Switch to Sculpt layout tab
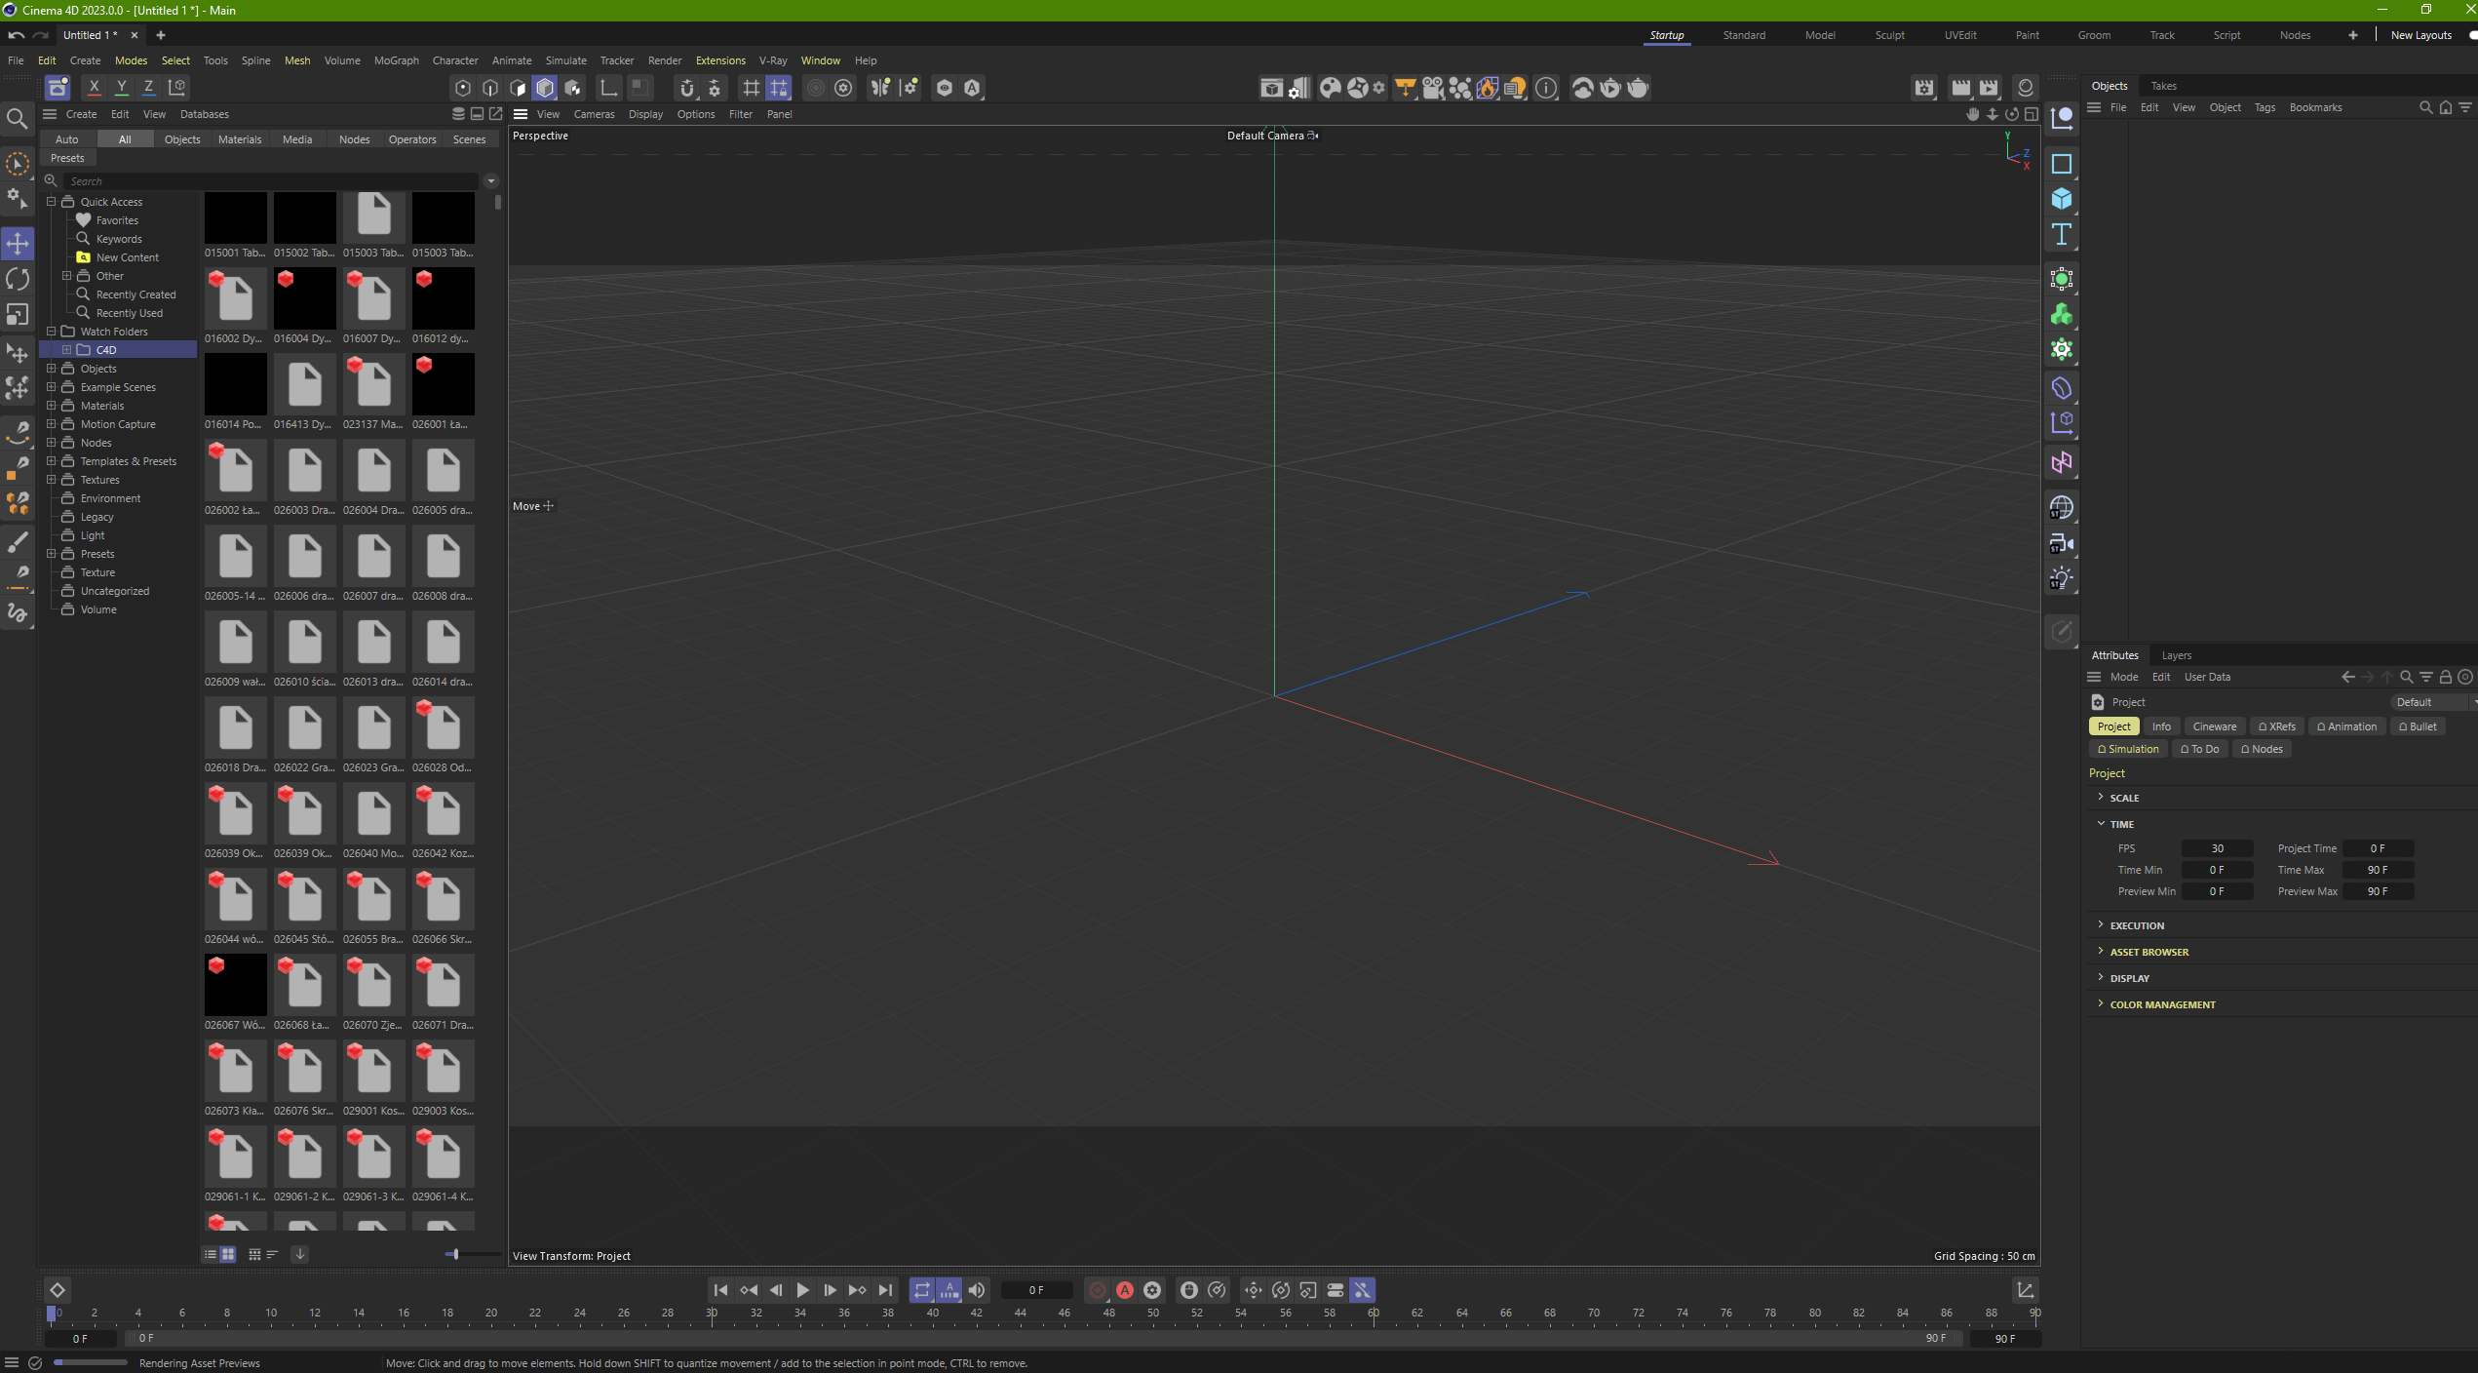Screen dimensions: 2478x1373 [x=1889, y=35]
